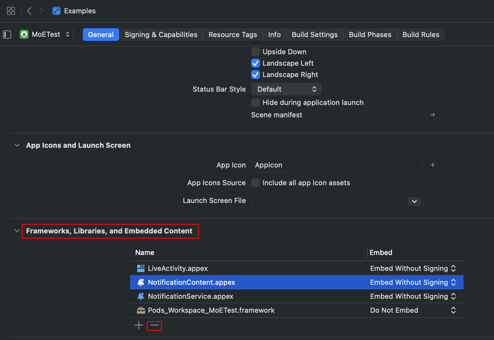The width and height of the screenshot is (494, 340).
Task: Click the Scene manifest row label
Action: click(276, 115)
